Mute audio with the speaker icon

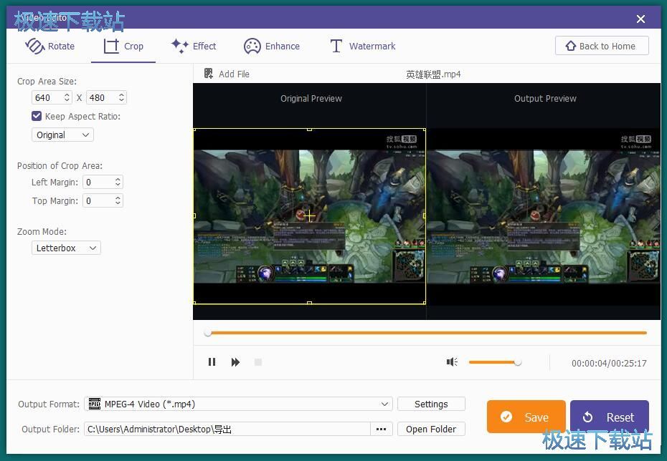(452, 361)
